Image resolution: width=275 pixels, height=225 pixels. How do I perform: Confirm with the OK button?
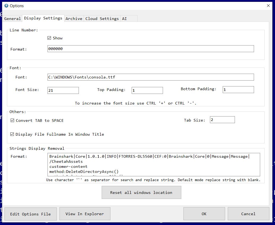point(204,214)
